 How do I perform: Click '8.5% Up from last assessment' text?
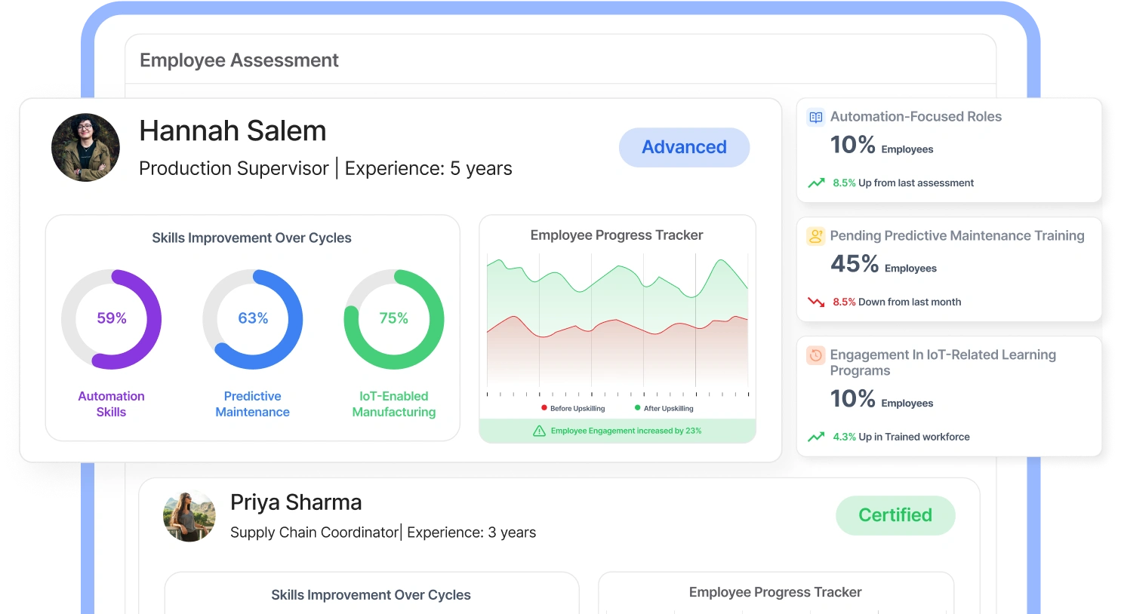tap(903, 183)
